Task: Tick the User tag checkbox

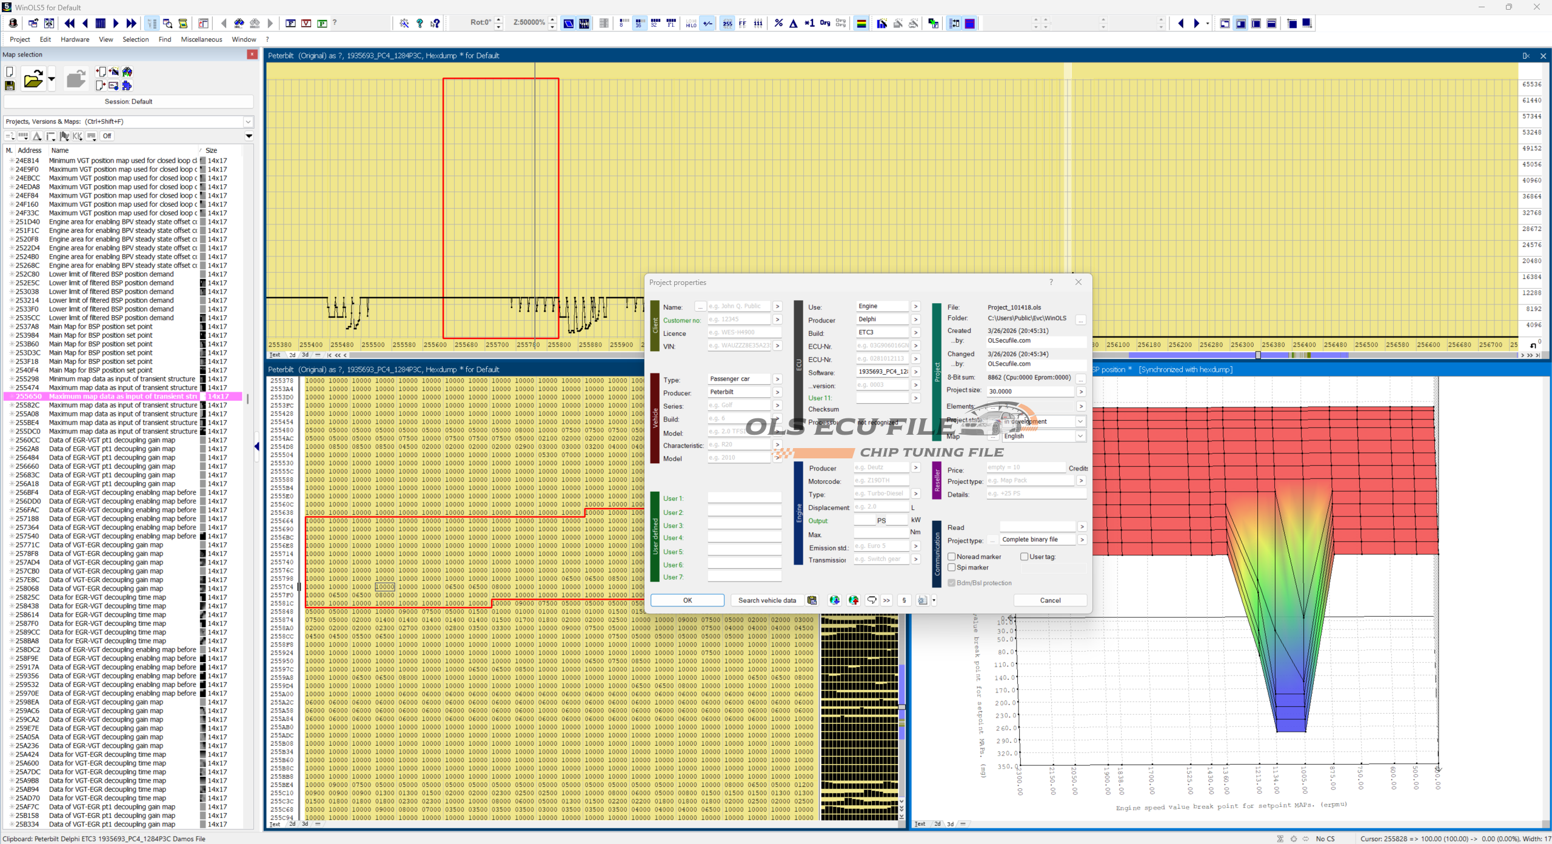Action: pos(1024,557)
